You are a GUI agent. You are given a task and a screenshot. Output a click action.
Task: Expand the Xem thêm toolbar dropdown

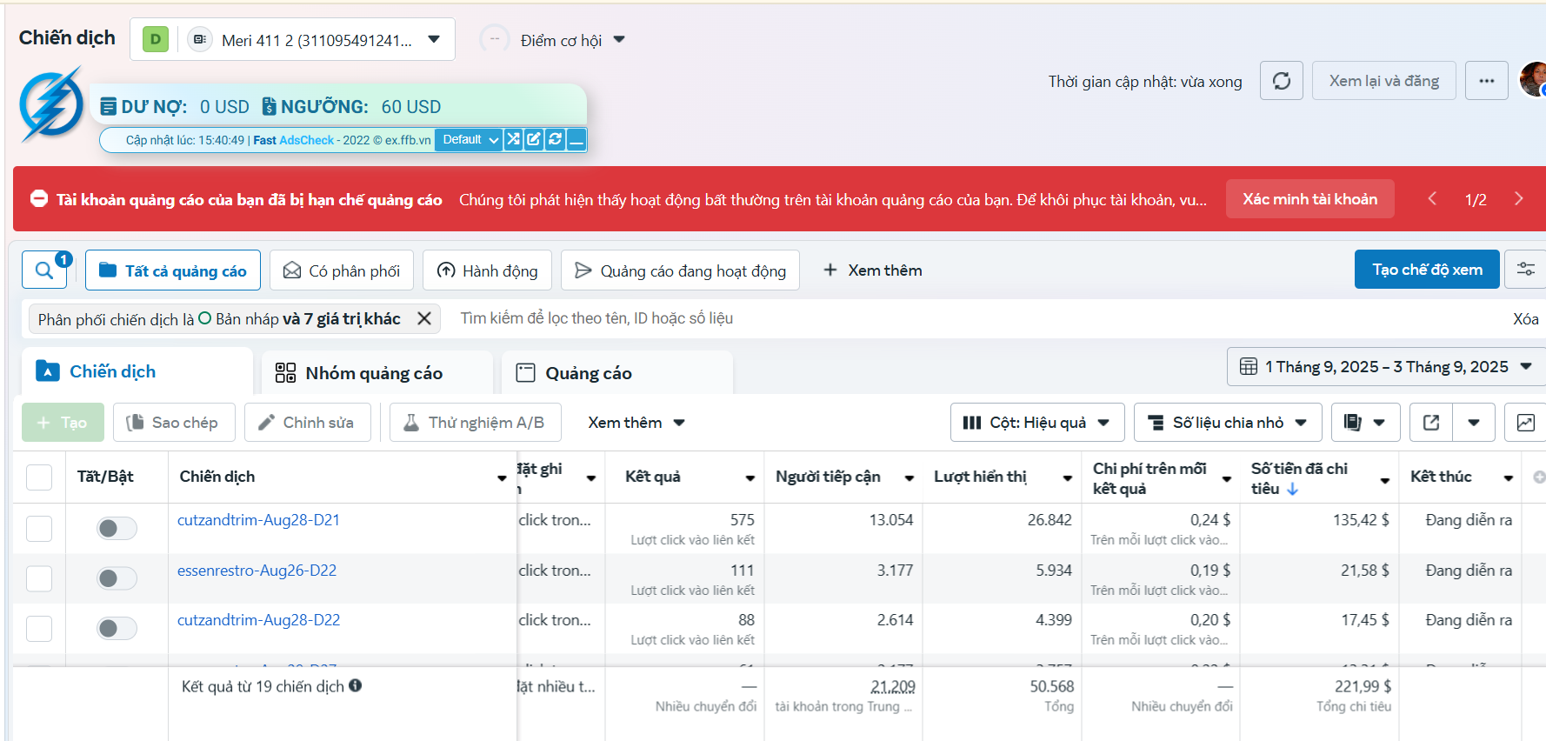636,423
